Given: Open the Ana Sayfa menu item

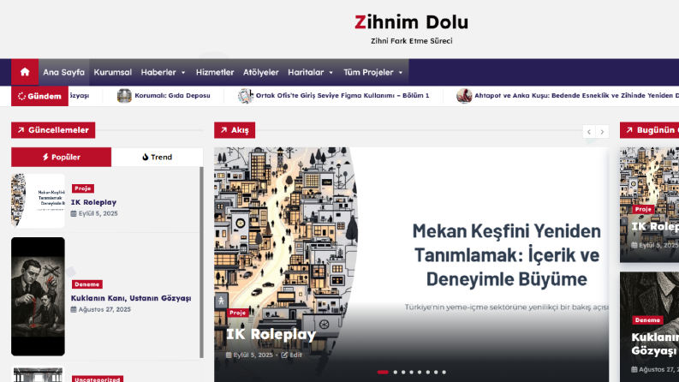Looking at the screenshot, I should pos(63,72).
